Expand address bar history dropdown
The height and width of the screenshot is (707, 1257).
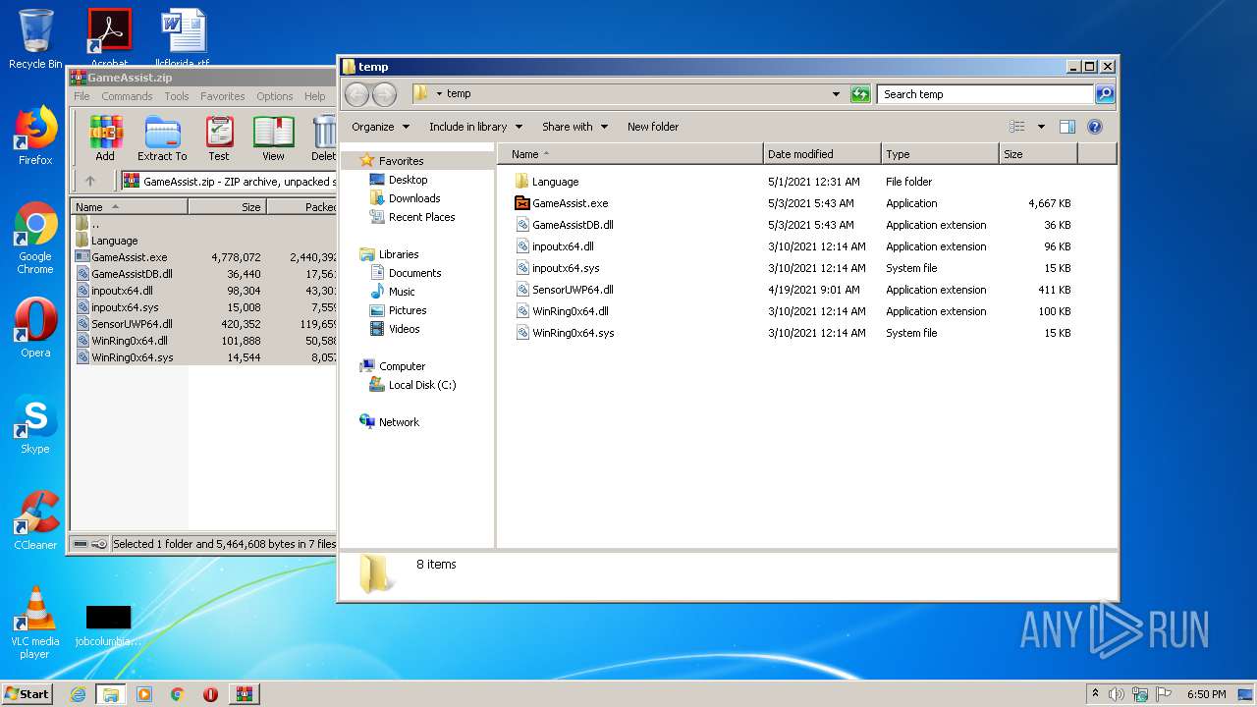click(x=836, y=94)
